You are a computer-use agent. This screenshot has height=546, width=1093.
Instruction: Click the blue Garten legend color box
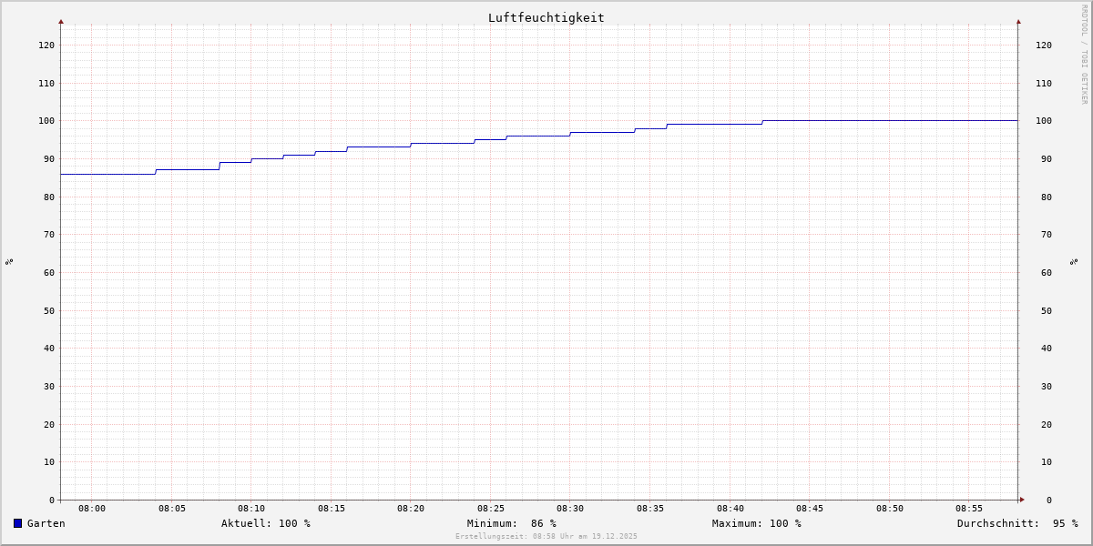(17, 523)
